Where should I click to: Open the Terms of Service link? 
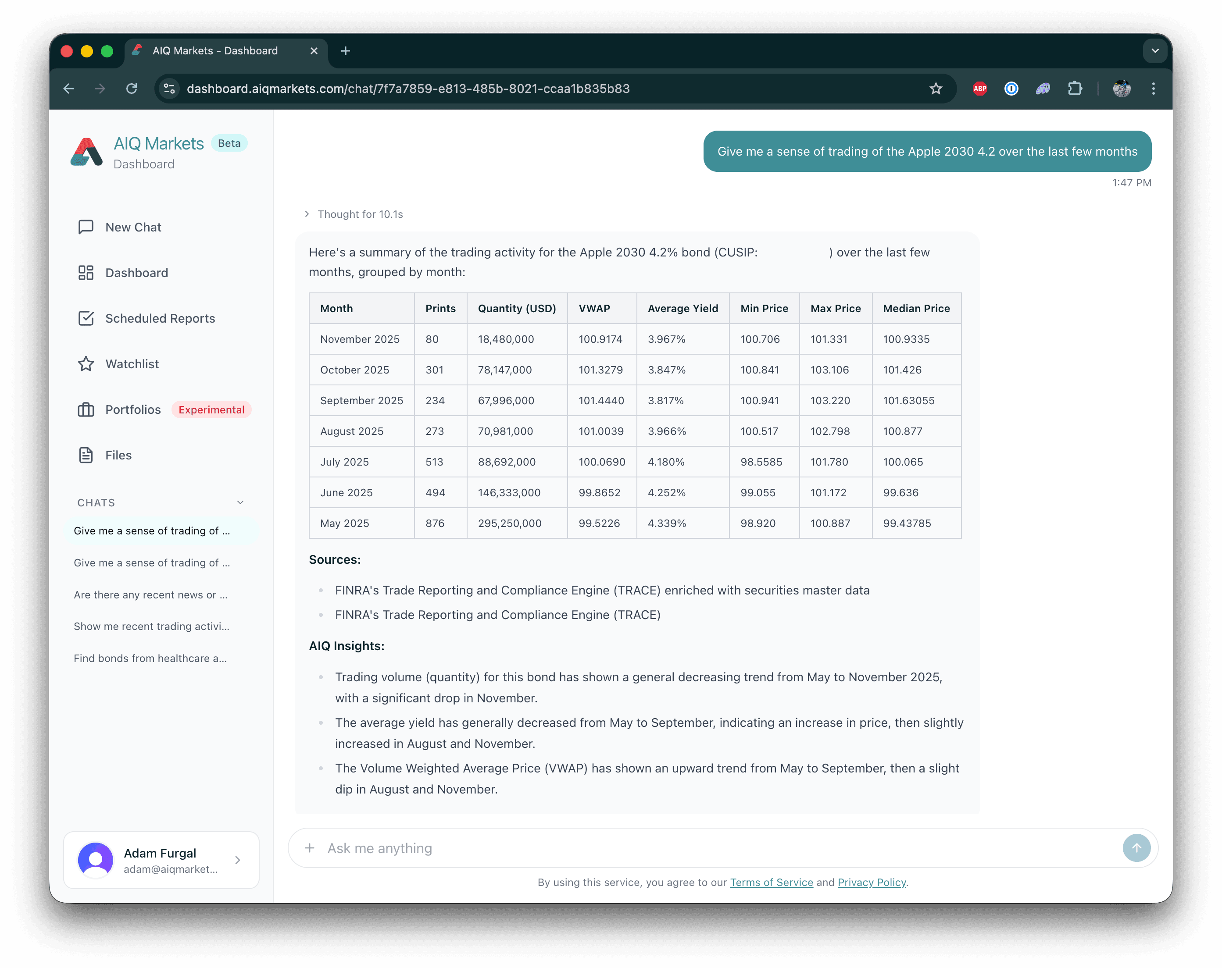tap(772, 882)
